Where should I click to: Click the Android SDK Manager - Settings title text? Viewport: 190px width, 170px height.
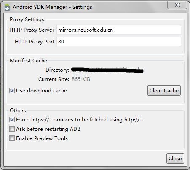point(52,7)
